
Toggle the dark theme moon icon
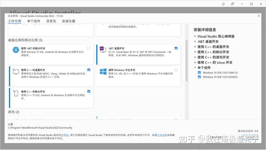click(x=223, y=4)
